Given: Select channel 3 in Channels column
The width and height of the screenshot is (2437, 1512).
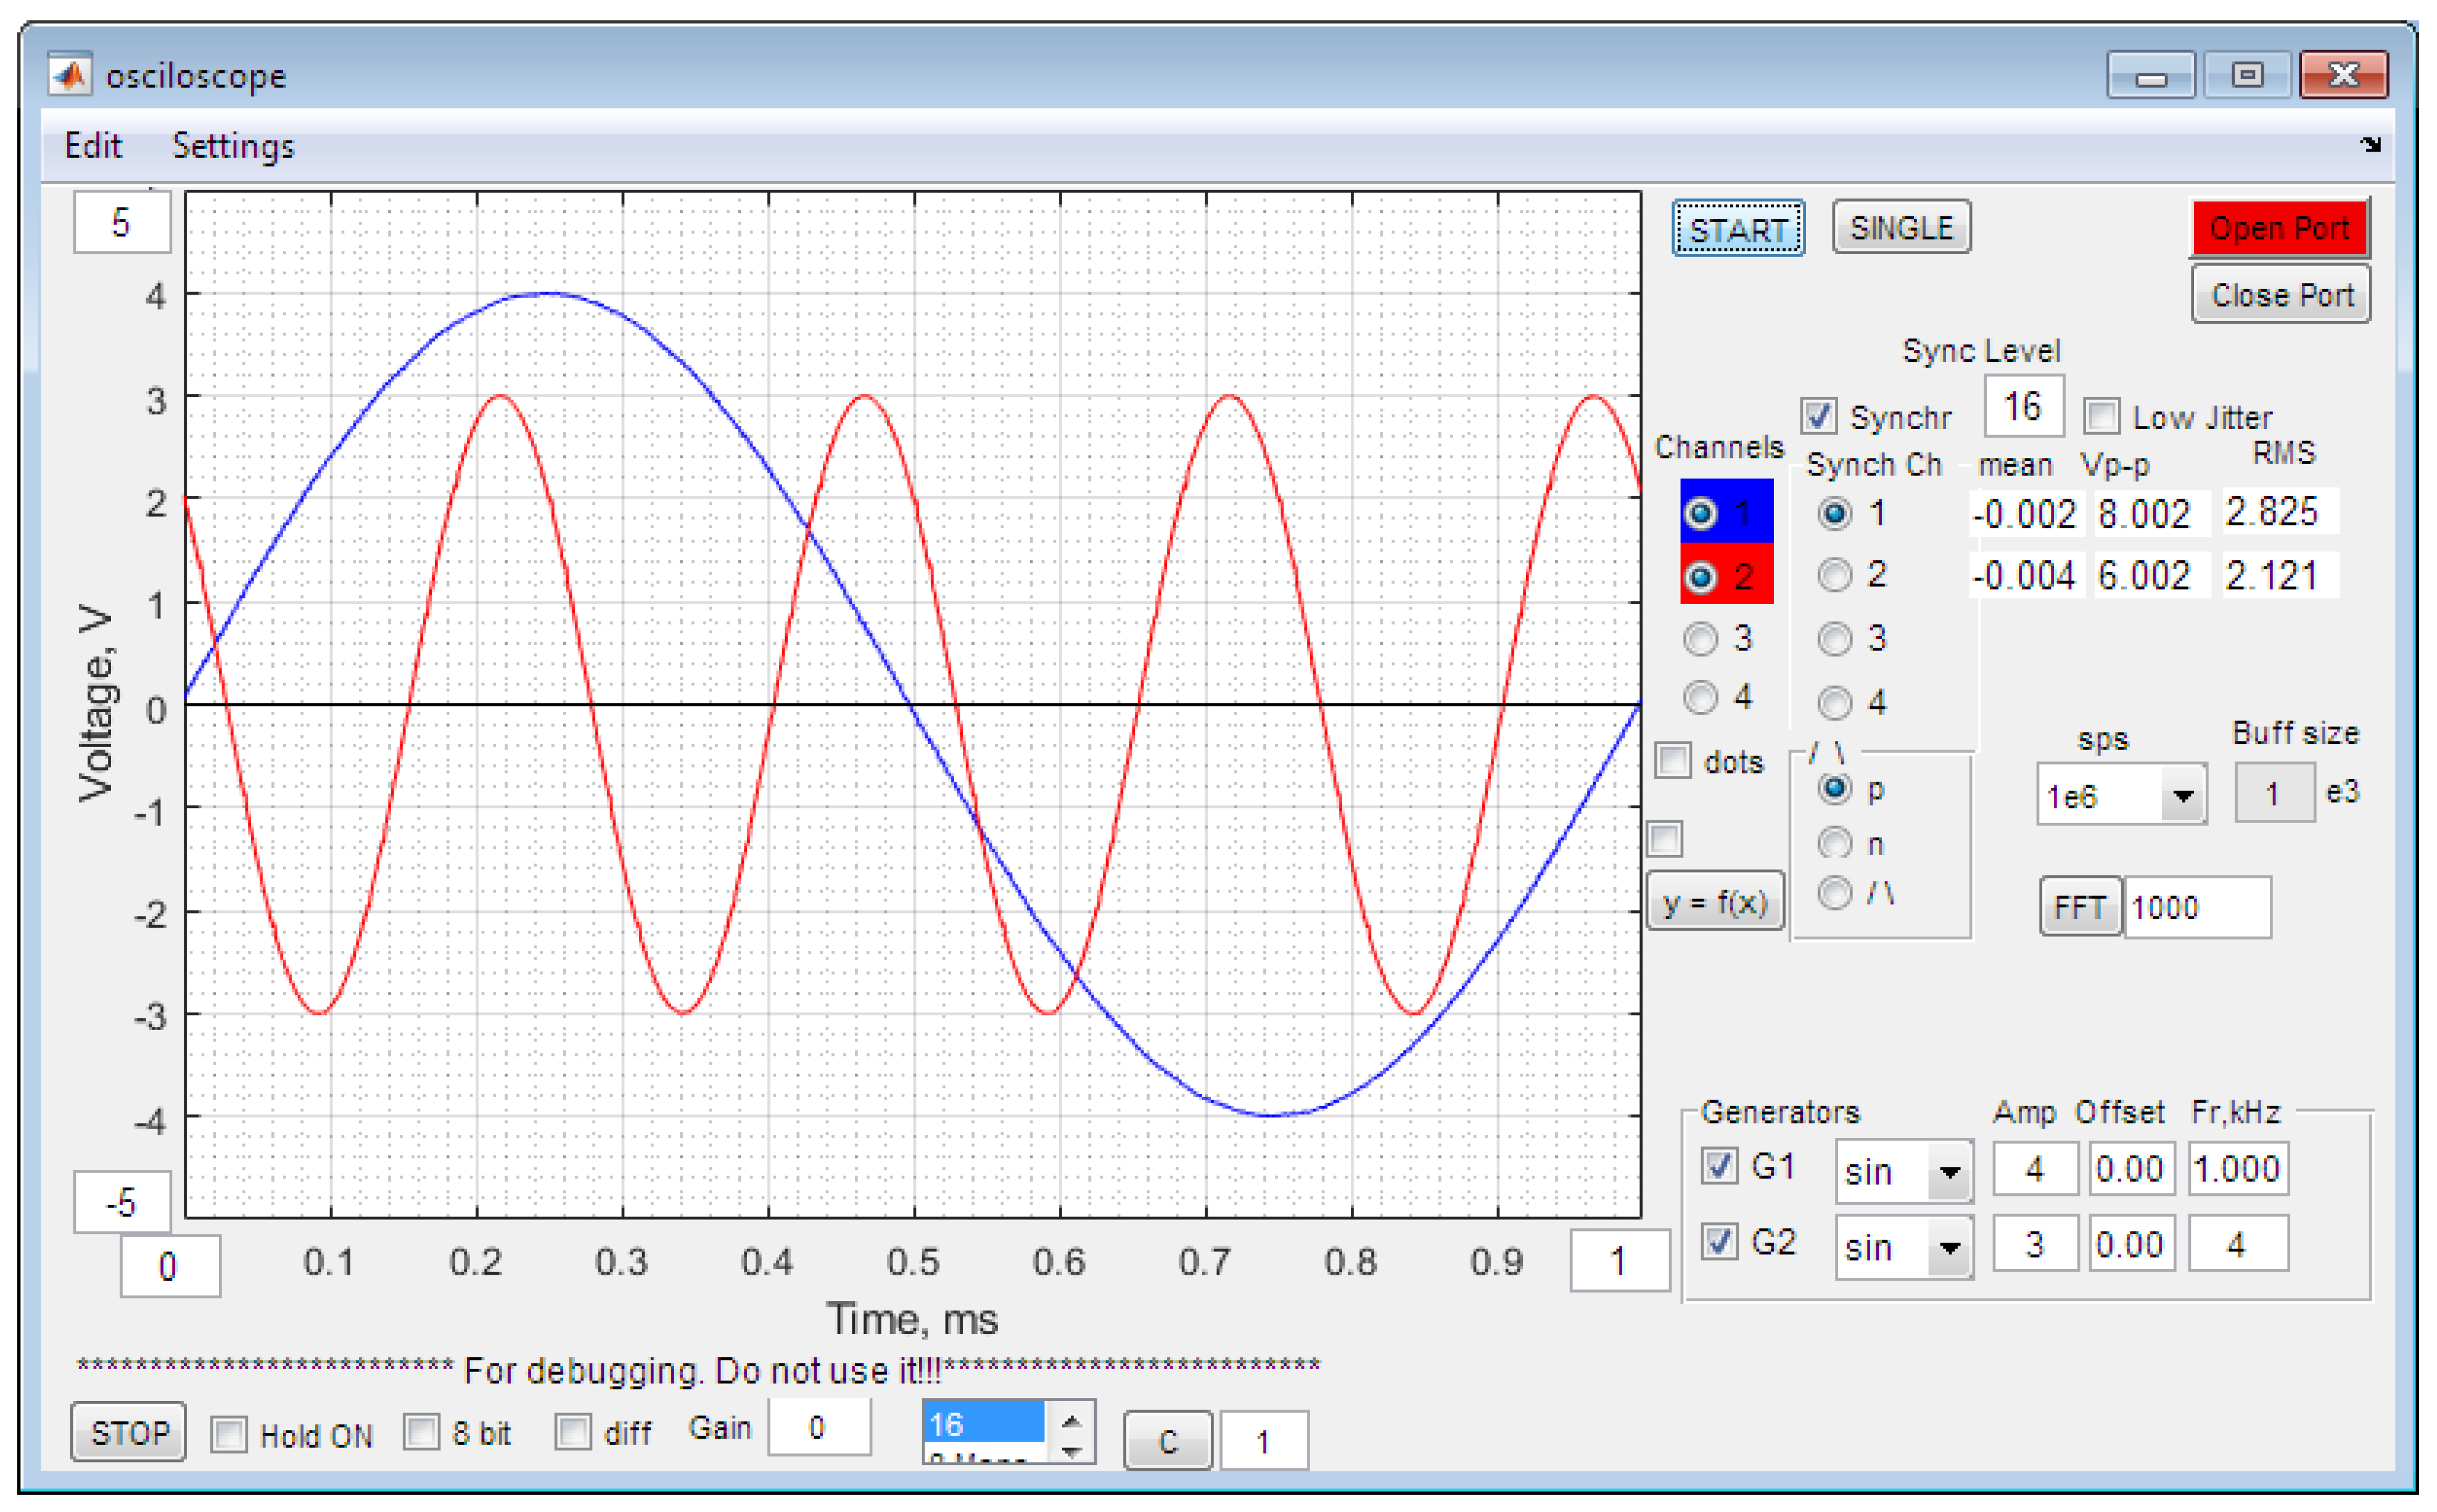Looking at the screenshot, I should click(x=1701, y=638).
